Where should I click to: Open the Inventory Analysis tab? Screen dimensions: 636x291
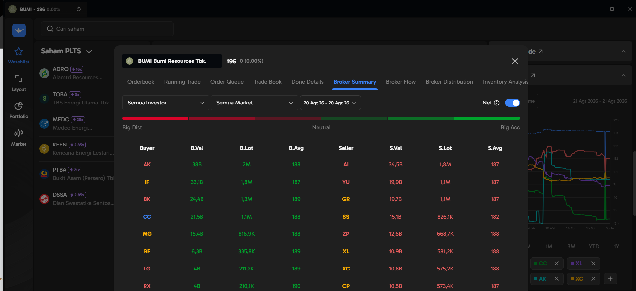click(x=505, y=82)
